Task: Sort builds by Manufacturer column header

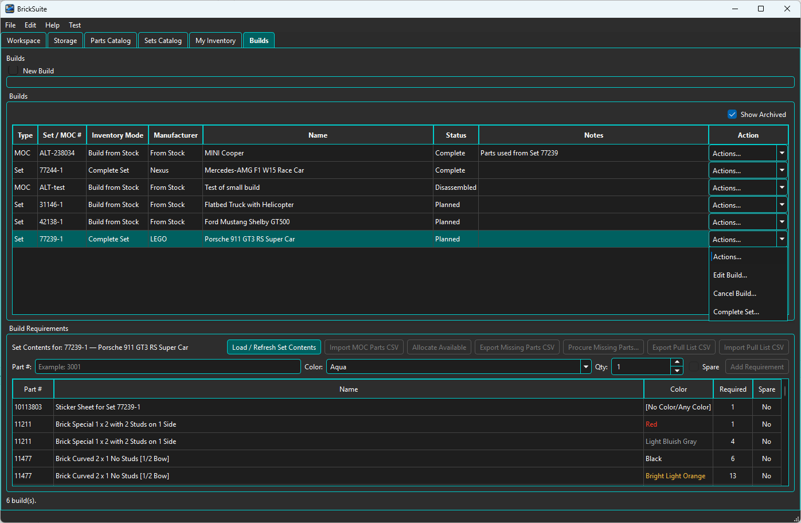Action: coord(175,135)
